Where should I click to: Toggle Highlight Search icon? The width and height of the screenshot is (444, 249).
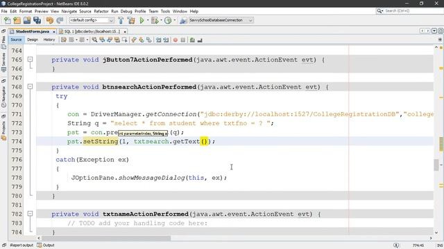click(x=117, y=40)
